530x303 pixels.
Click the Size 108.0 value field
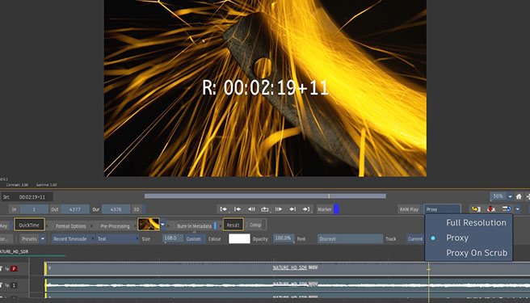point(172,238)
